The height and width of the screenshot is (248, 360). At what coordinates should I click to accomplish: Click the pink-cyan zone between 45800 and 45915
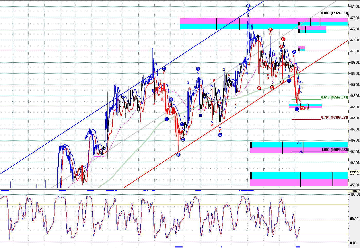click(299, 179)
